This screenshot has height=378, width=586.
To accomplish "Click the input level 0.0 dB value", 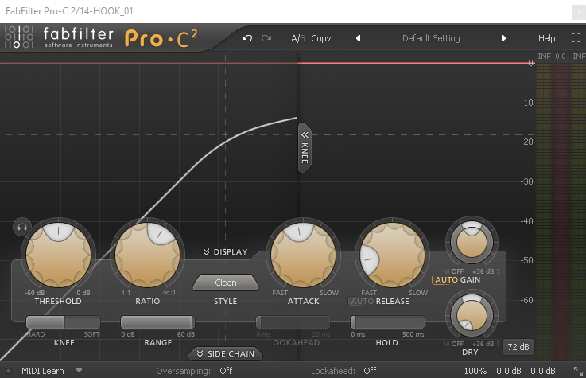I will 509,371.
